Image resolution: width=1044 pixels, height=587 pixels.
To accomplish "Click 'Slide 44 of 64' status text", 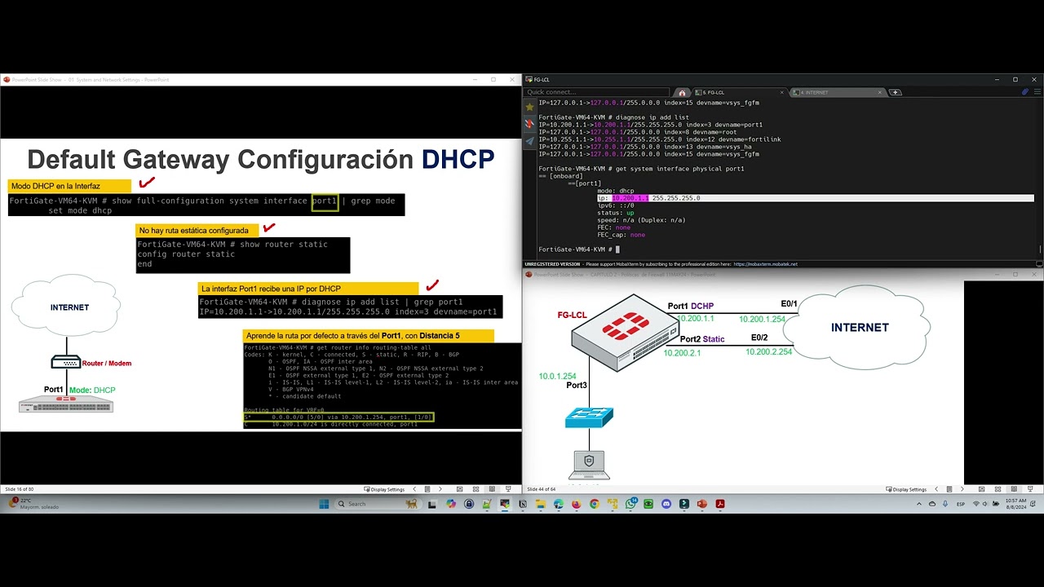I will [x=542, y=489].
